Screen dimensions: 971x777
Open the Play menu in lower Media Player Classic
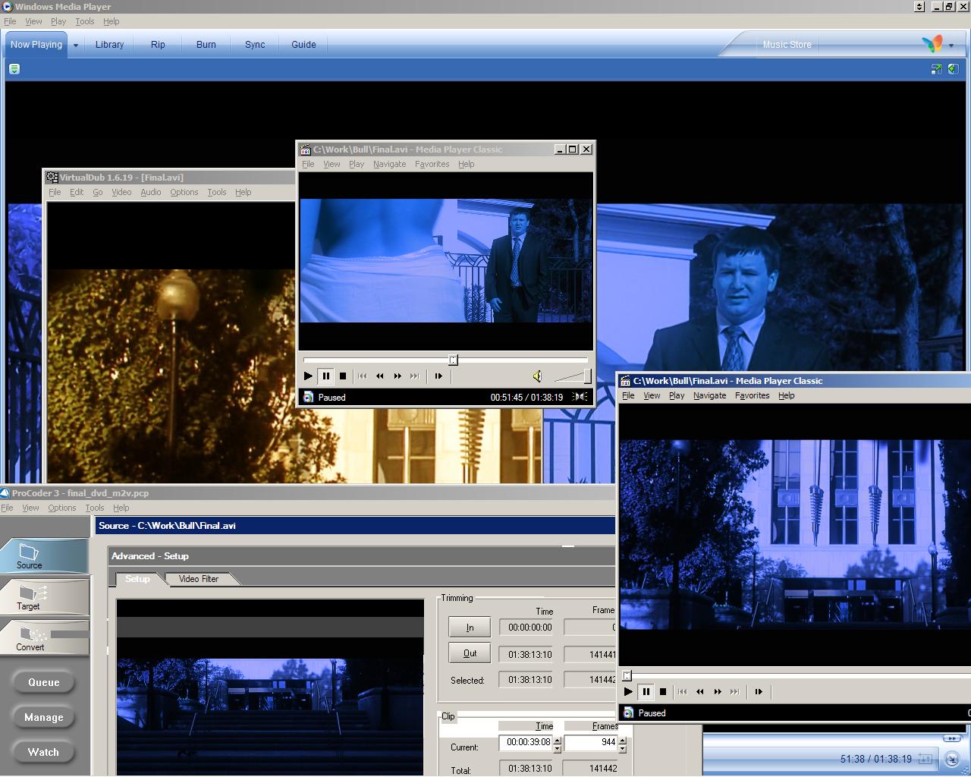677,395
